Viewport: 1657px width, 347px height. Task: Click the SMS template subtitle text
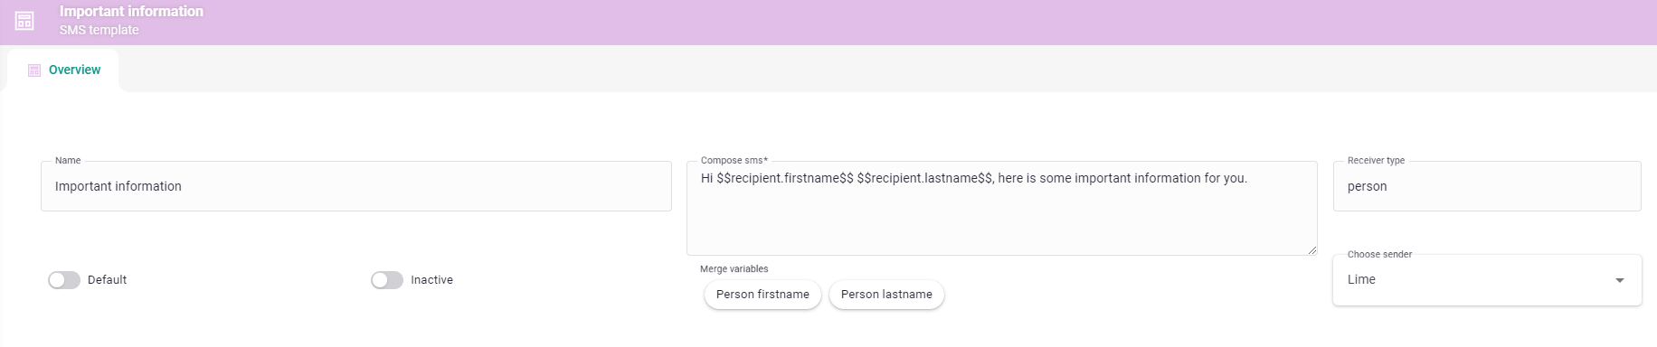pyautogui.click(x=99, y=30)
